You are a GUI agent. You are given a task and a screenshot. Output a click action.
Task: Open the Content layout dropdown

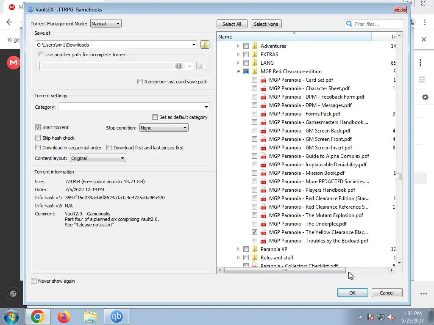tap(98, 158)
